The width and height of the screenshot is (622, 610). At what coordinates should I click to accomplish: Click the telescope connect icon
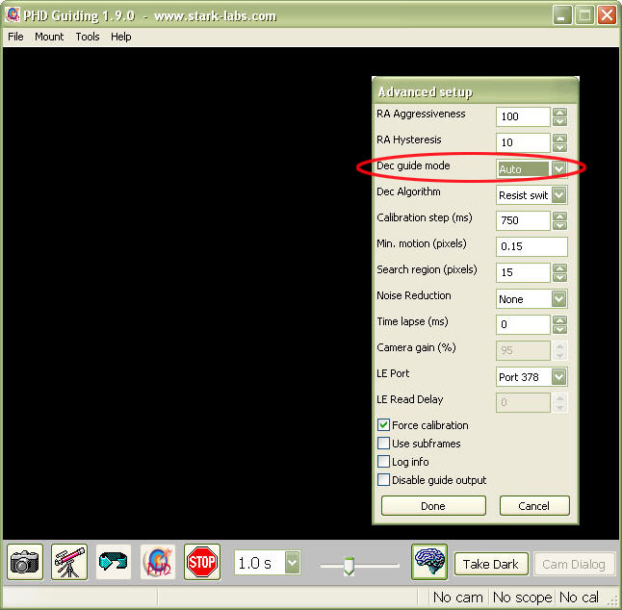coord(69,562)
